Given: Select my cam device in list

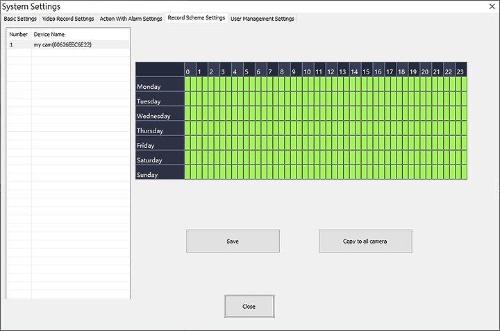Looking at the screenshot, I should pos(62,44).
